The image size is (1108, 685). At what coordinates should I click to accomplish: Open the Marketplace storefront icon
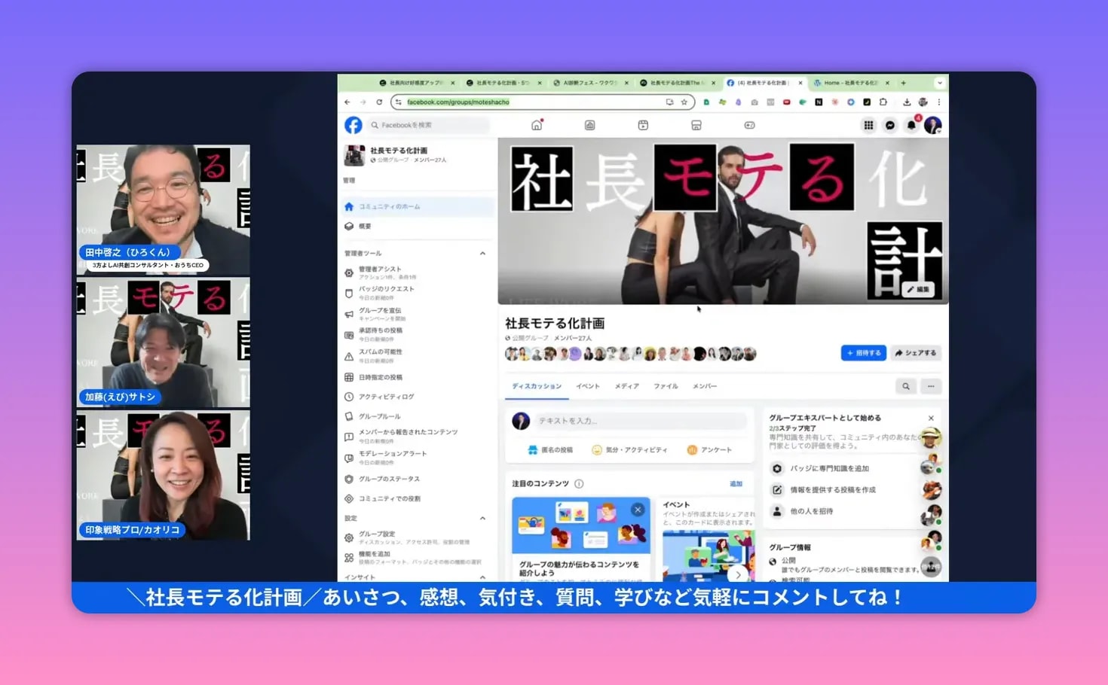tap(695, 126)
